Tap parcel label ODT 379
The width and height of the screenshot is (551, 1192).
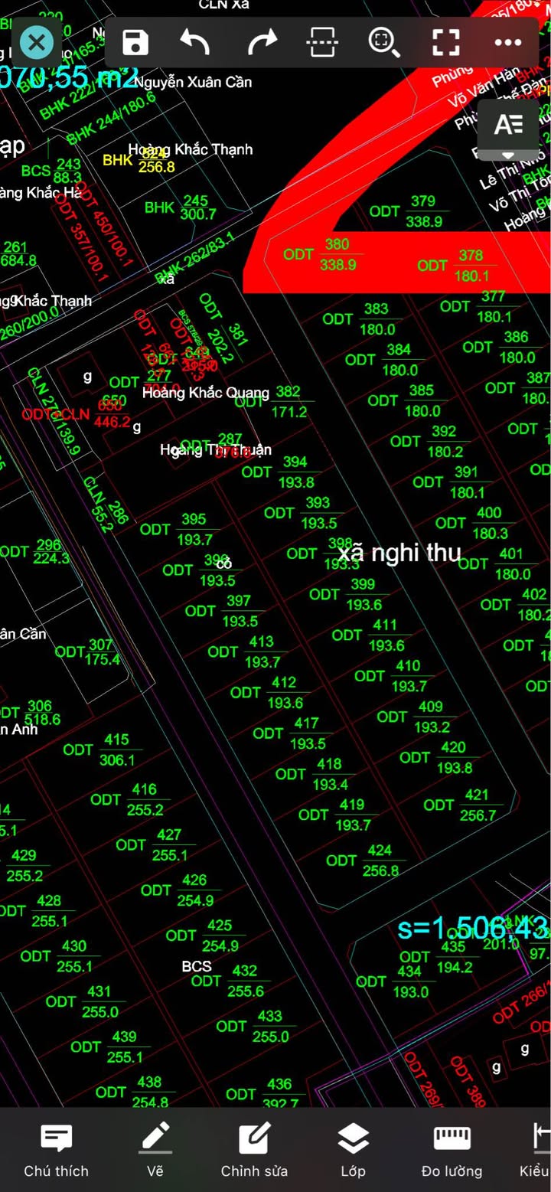(406, 211)
